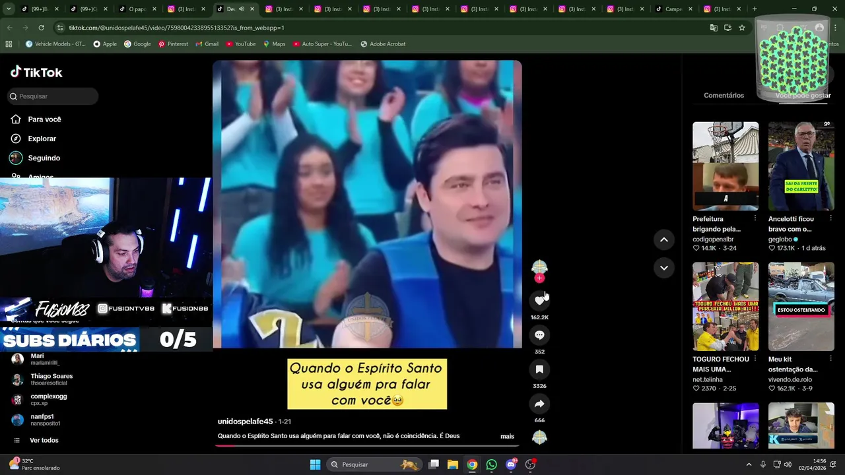Switch to Comentários tab
845x475 pixels.
724,95
